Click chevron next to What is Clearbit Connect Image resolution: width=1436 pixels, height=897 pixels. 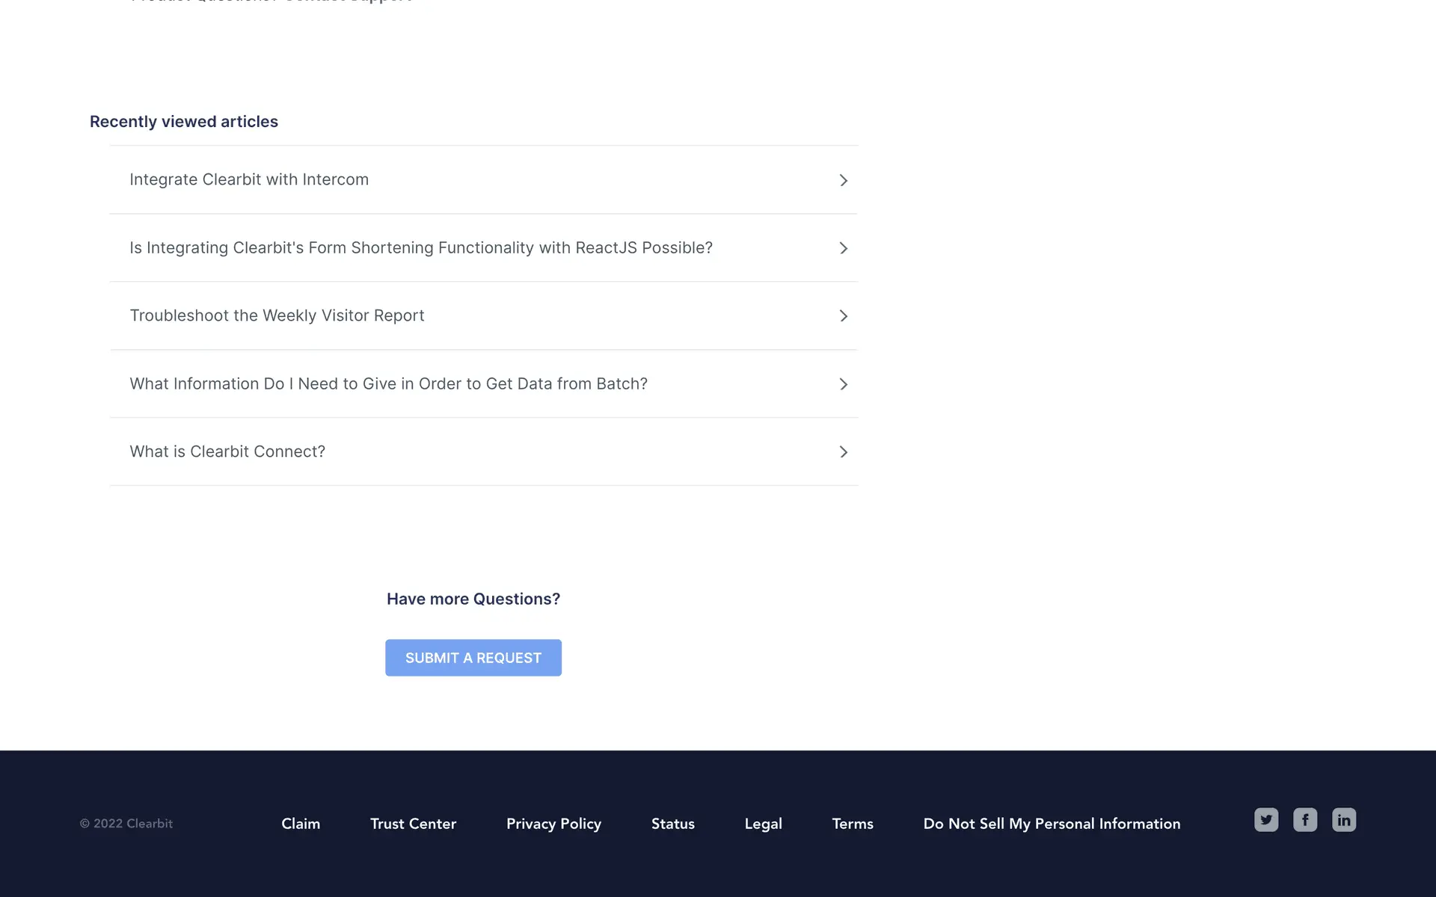[843, 452]
